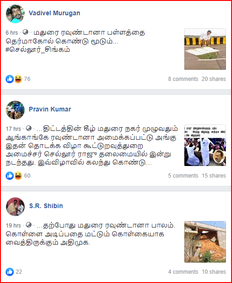This screenshot has height=283, width=232.
Task: View the 8 comments on first post
Action: 183,79
